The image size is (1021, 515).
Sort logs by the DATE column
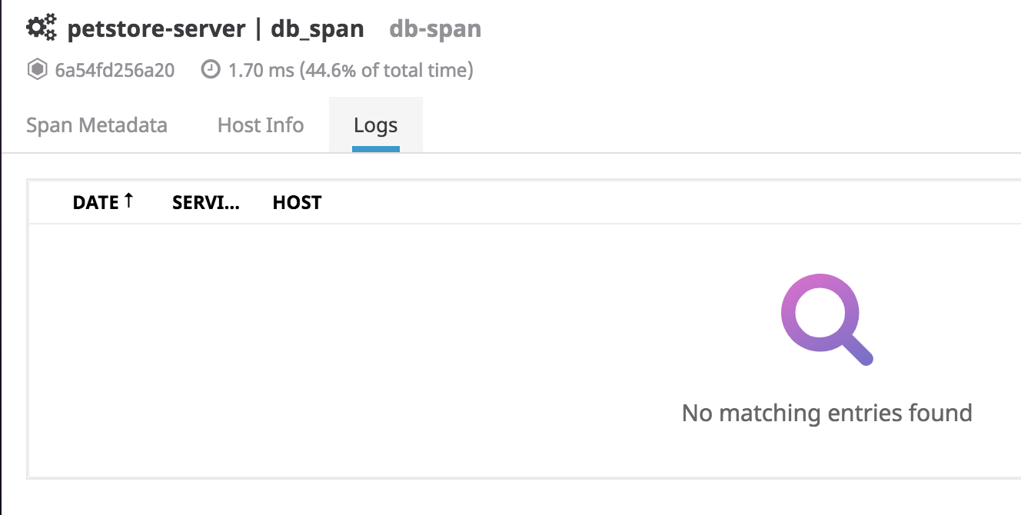click(x=98, y=202)
